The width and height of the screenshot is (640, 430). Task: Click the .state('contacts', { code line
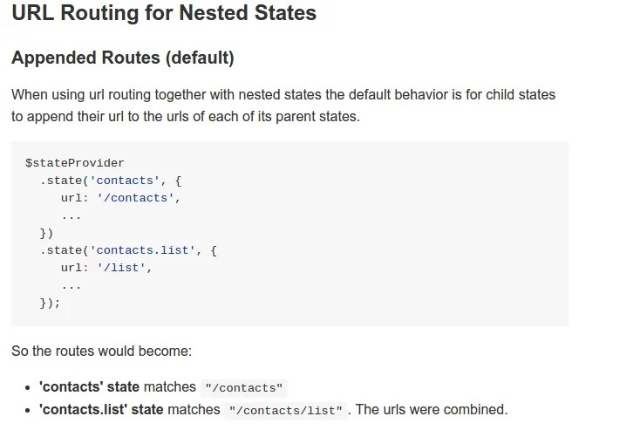click(111, 181)
